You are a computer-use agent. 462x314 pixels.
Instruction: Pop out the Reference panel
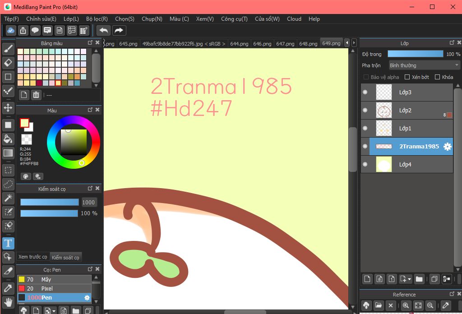tap(452, 294)
